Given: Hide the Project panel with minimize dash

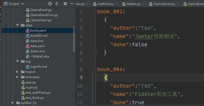Looking at the screenshot, I should [x=72, y=4].
